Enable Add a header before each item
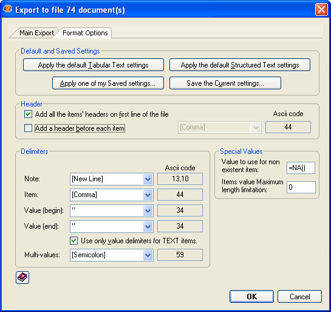This screenshot has width=331, height=312. coord(28,128)
